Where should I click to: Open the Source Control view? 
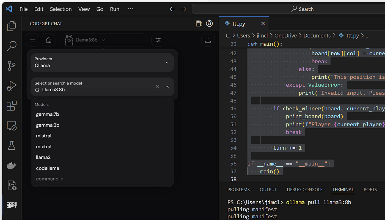coord(11,66)
